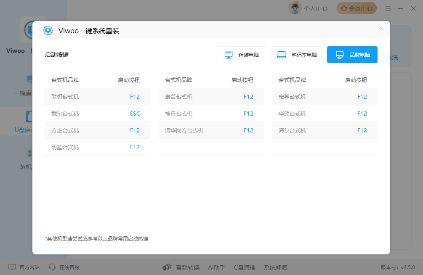The height and width of the screenshot is (275, 423).
Task: Select the 品牌电脑 tab
Action: [352, 55]
